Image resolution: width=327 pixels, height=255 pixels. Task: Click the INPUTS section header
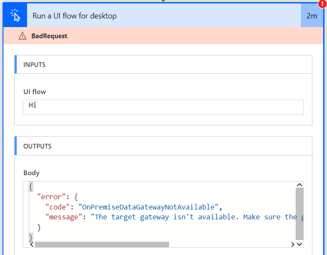(163, 64)
